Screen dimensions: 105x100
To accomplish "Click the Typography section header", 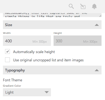I will tap(52, 70).
